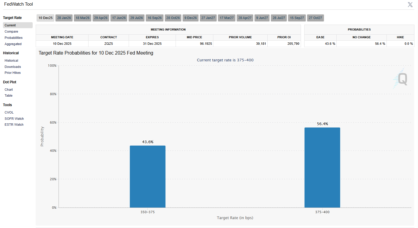
Task: Switch to the 18 Mar26 meeting tab
Action: pos(83,18)
